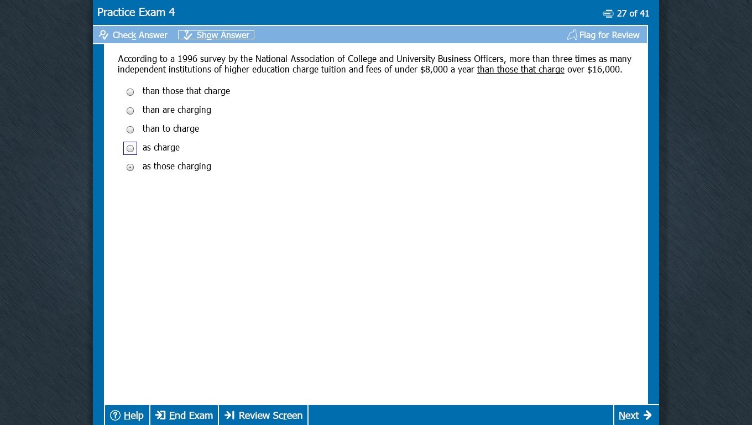Click the arrow icon next to End Exam

tap(160, 415)
